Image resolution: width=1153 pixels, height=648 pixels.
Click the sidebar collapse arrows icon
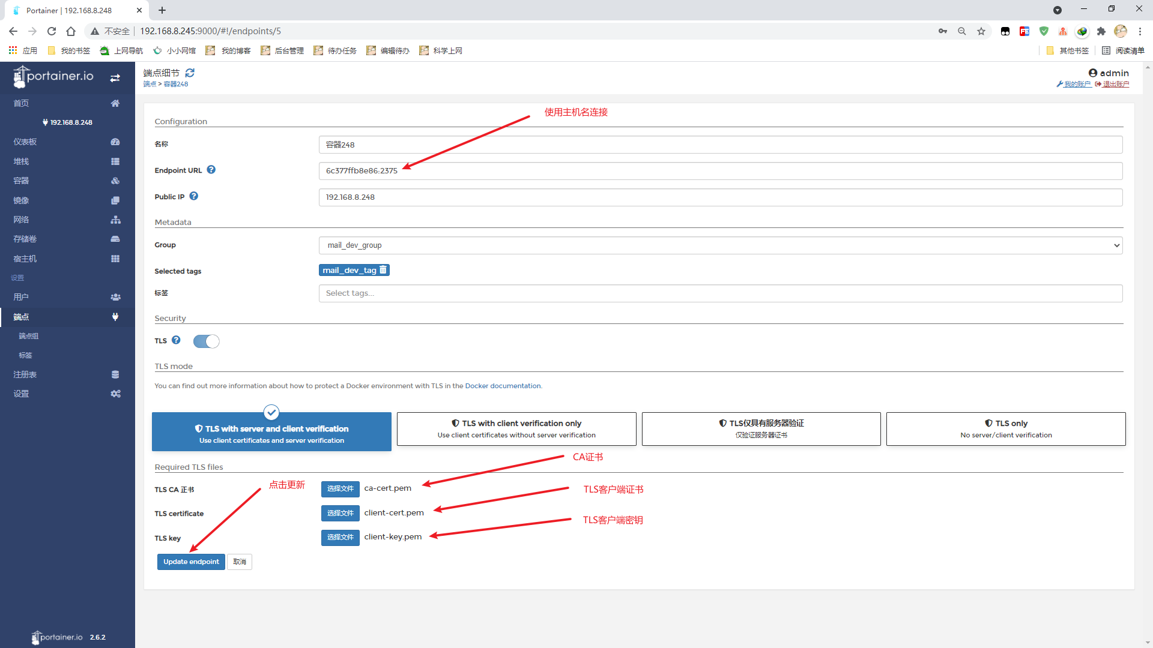(x=115, y=78)
